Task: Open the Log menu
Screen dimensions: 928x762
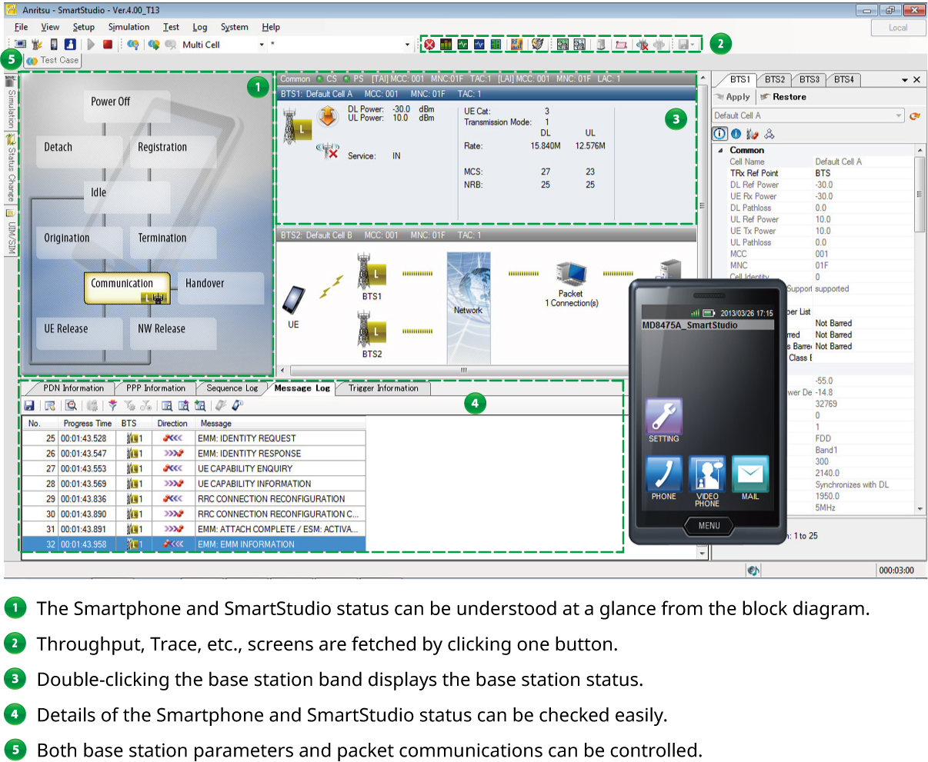Action: pyautogui.click(x=200, y=27)
